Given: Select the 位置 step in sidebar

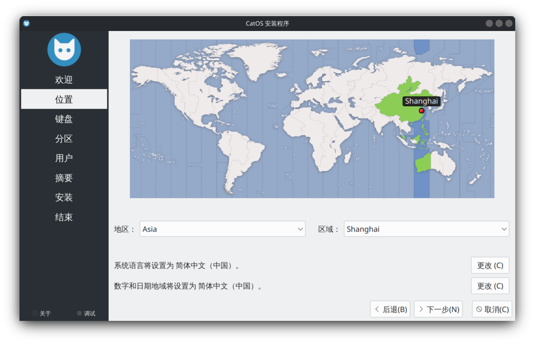Looking at the screenshot, I should [64, 99].
